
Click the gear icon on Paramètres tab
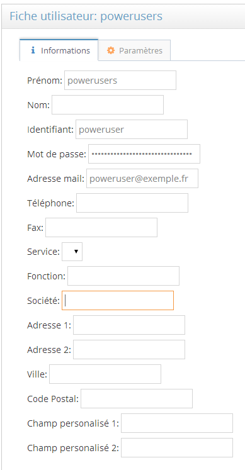pos(111,51)
